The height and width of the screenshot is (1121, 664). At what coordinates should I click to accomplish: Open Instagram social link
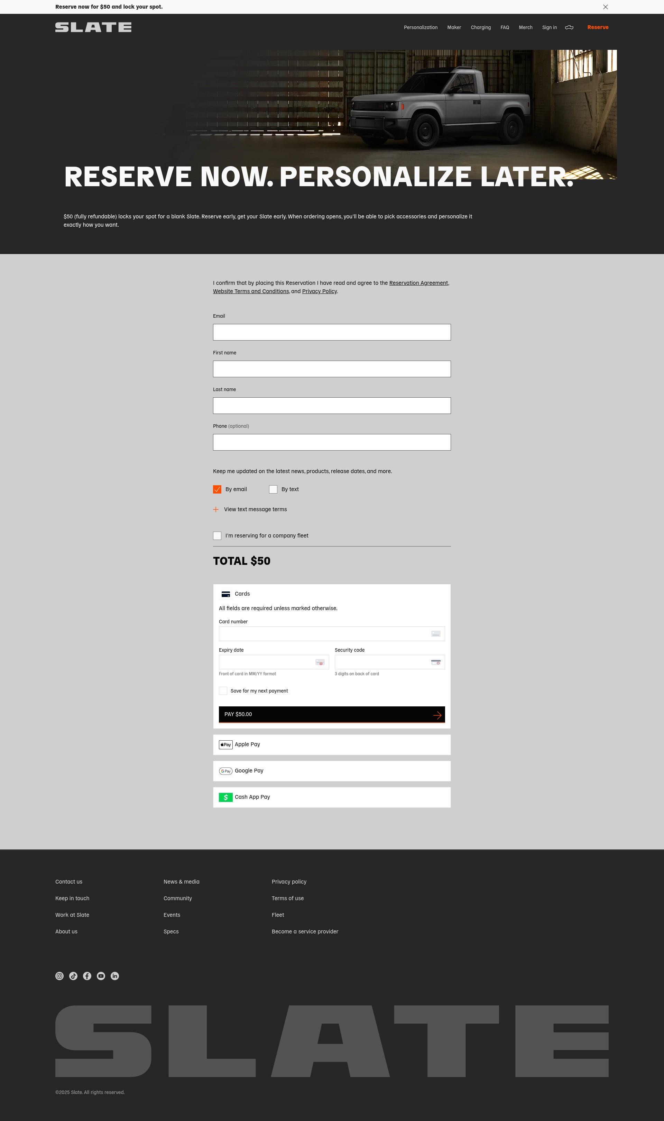59,976
